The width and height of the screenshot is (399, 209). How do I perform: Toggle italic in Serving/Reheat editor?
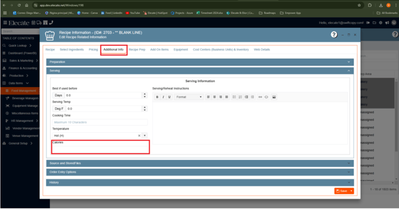coord(163,97)
